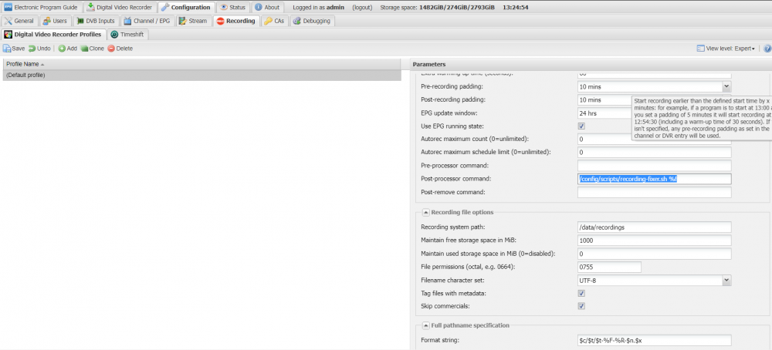Toggle the Use EPG running state checkbox
The height and width of the screenshot is (350, 772).
pos(581,126)
